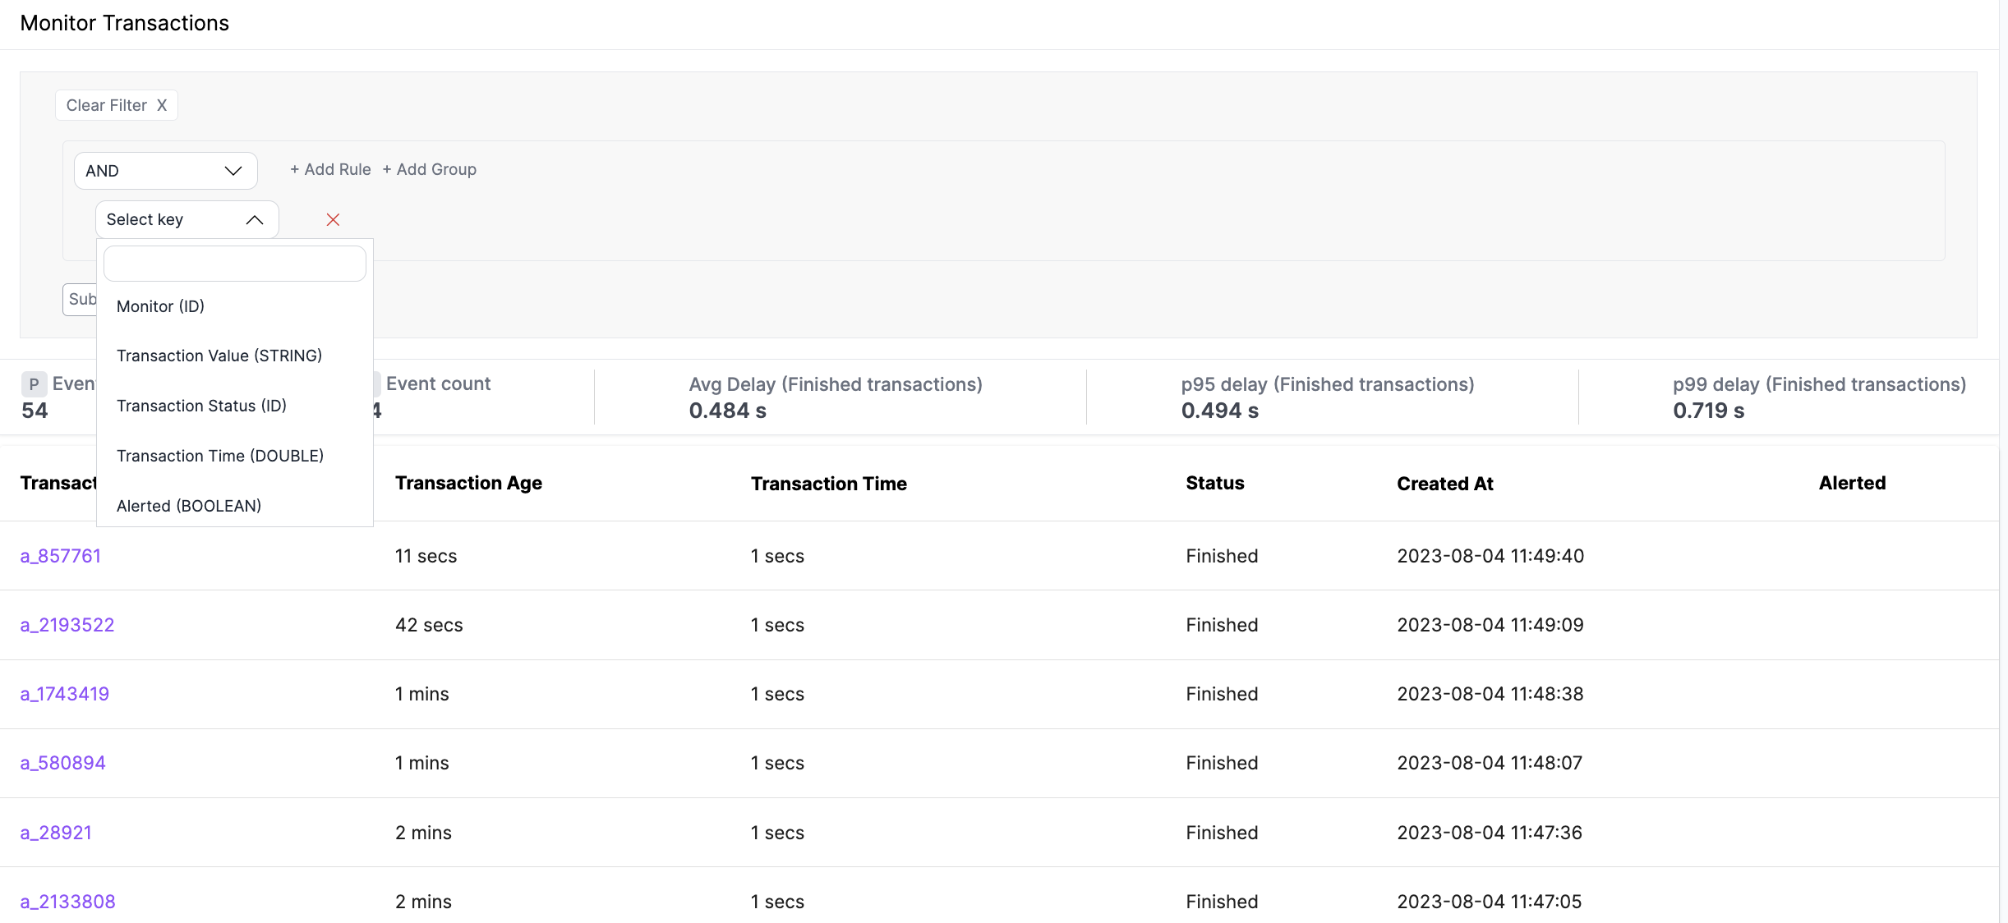Add a new group to the filter
This screenshot has height=923, width=2008.
[x=429, y=169]
